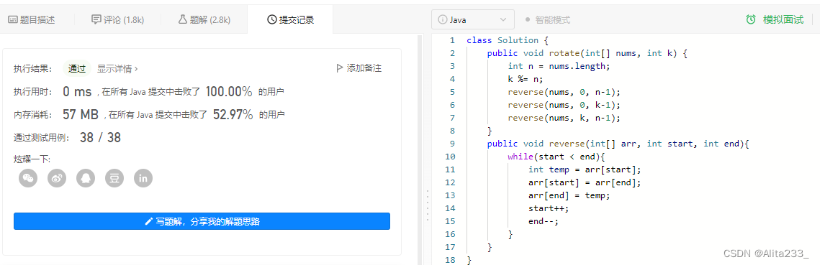Click the blue 写题解 button
Screen dimensions: 820x265
(x=202, y=221)
